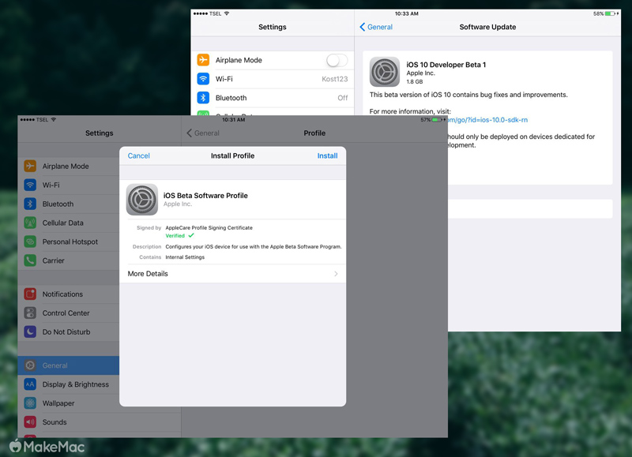Tap Bluetooth icon in front Settings sidebar
Screen dimensions: 632x457
30,204
